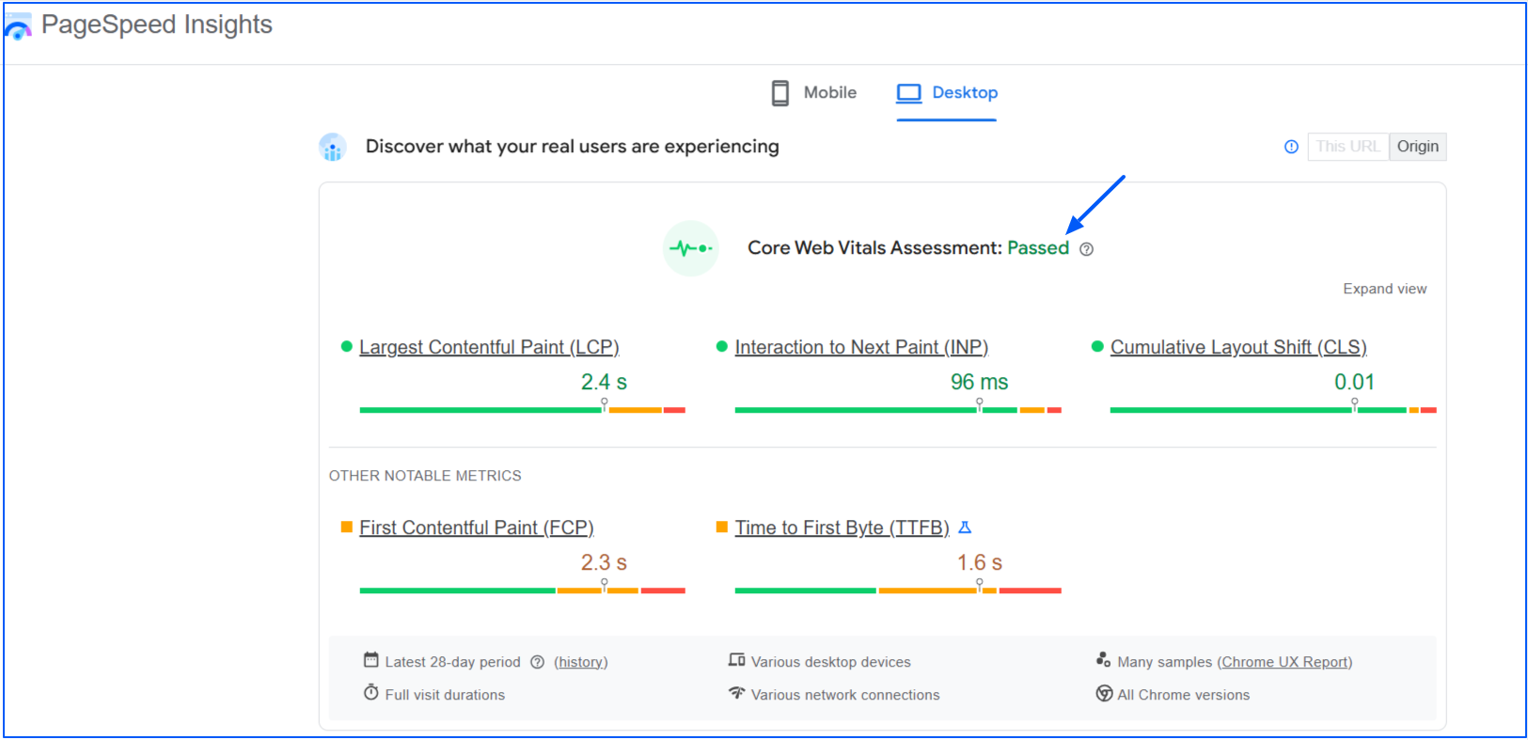Click the desktop devices icon in the footer
Screen dimensions: 1528x740
click(737, 660)
